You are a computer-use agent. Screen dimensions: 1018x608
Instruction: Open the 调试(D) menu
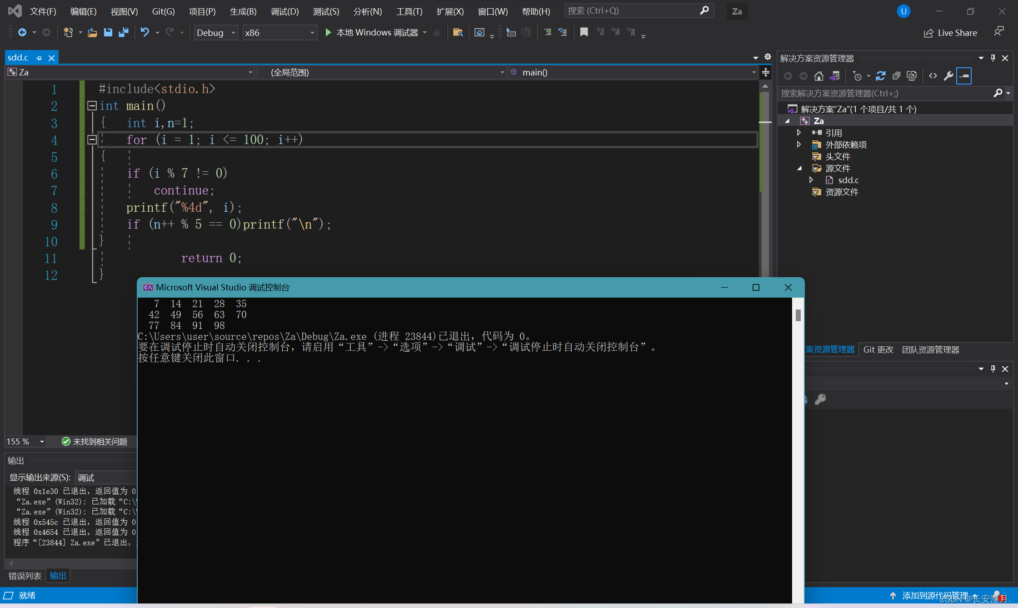pos(284,11)
